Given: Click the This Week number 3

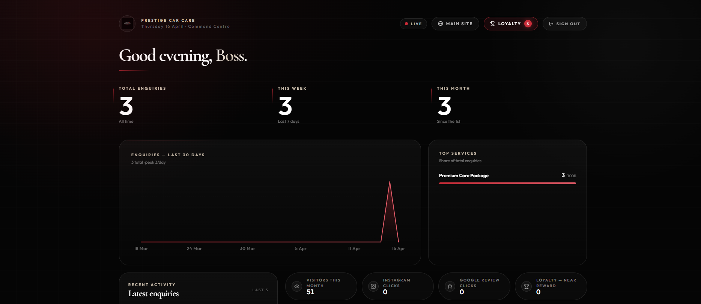Looking at the screenshot, I should (285, 106).
